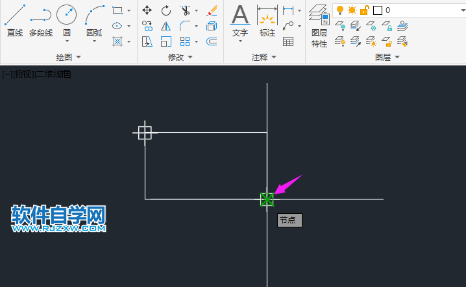This screenshot has height=287, width=466.
Task: Toggle the layer freeze sun icon
Action: [x=352, y=10]
